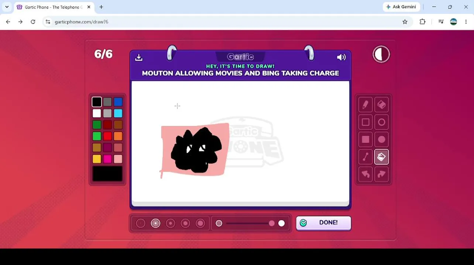Open the Chrome profile avatar
Image resolution: width=474 pixels, height=265 pixels.
click(x=454, y=22)
